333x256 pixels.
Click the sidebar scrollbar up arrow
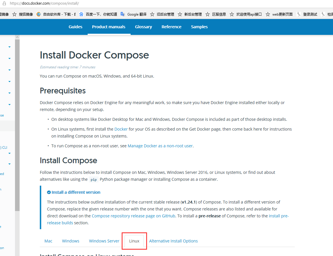pos(17,37)
